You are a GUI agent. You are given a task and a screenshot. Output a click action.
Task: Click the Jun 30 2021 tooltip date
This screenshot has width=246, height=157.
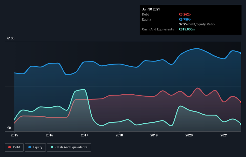(151, 9)
